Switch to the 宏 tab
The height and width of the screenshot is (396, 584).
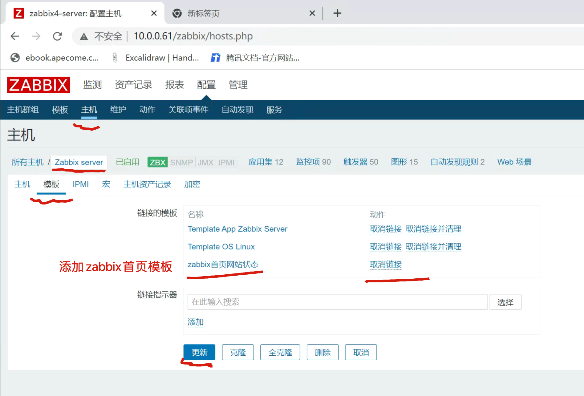click(106, 184)
